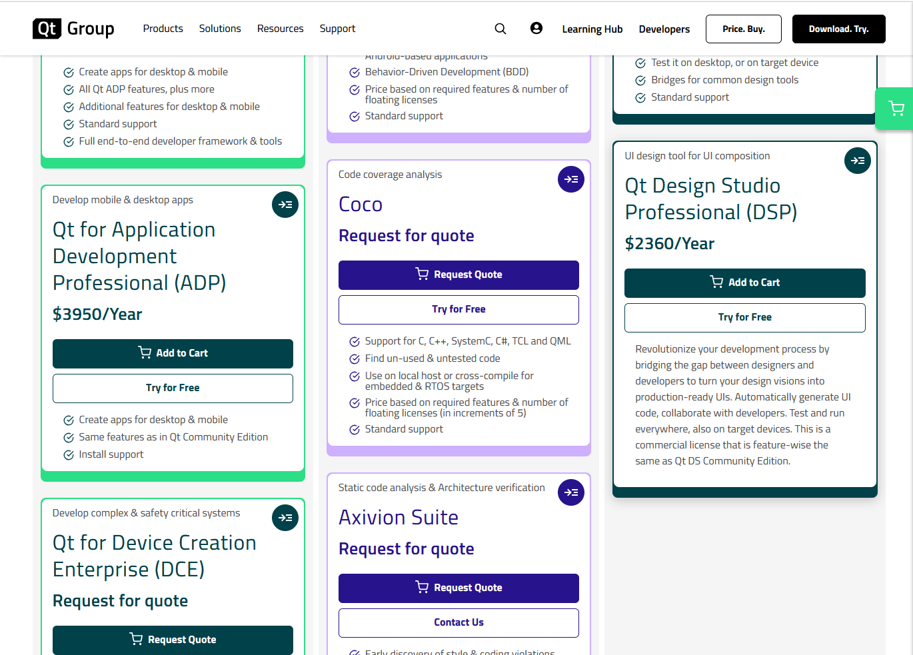Viewport: 913px width, 655px height.
Task: Expand details arrow on Qt ADP card
Action: coord(285,205)
